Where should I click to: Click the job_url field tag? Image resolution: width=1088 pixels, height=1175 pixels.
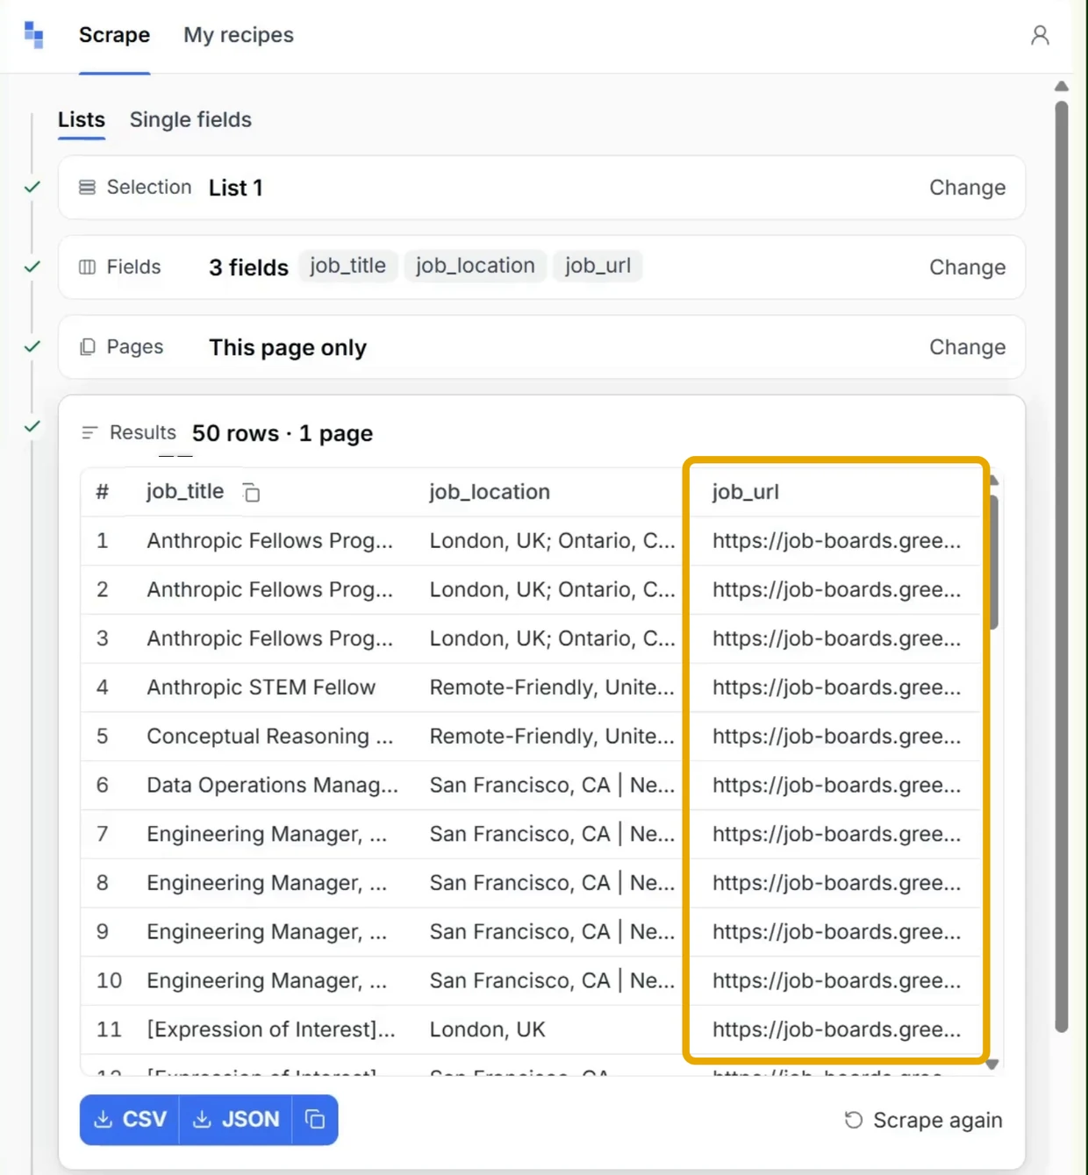tap(598, 266)
